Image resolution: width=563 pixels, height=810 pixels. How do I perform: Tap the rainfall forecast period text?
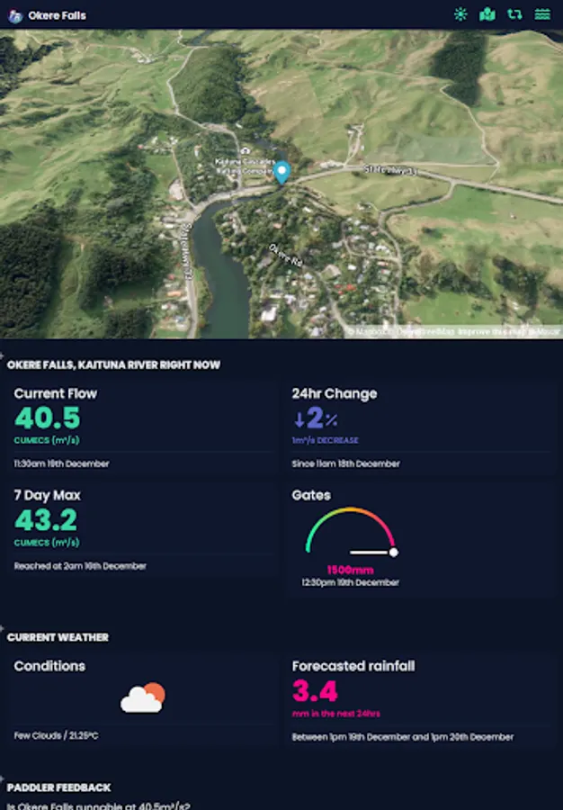pyautogui.click(x=403, y=737)
